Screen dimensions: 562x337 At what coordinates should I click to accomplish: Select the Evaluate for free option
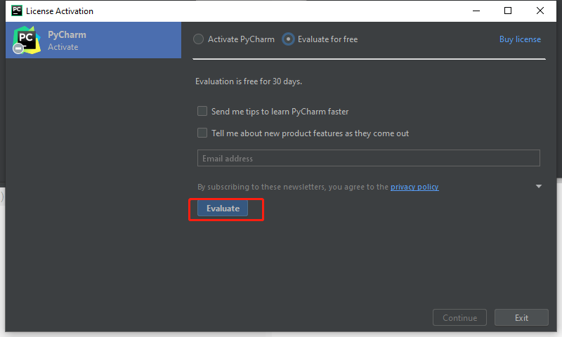288,39
